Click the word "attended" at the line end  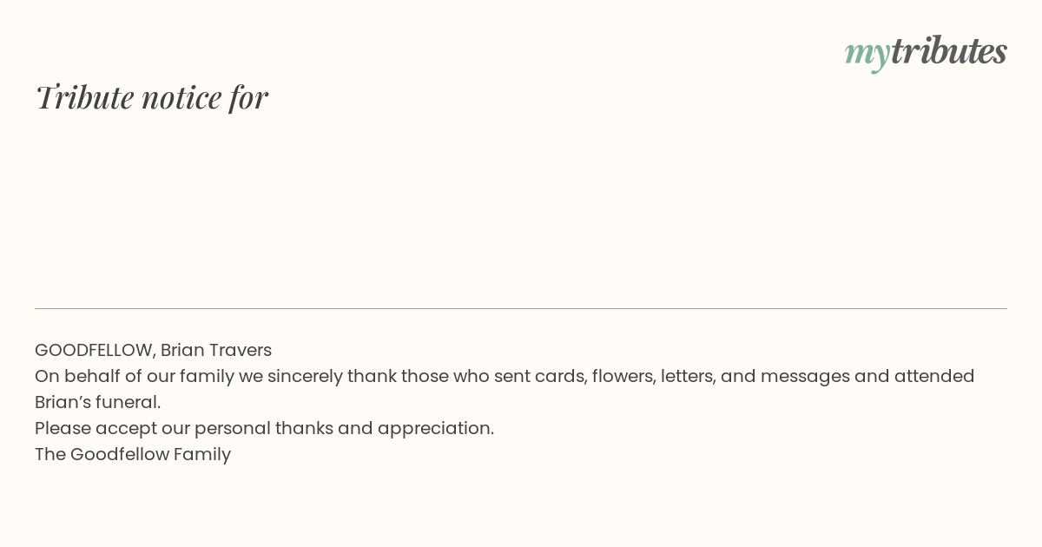click(934, 376)
